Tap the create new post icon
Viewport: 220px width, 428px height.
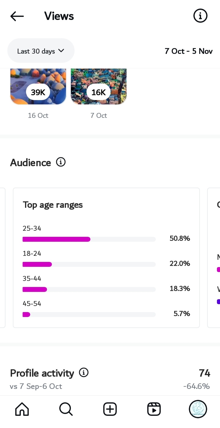click(110, 409)
